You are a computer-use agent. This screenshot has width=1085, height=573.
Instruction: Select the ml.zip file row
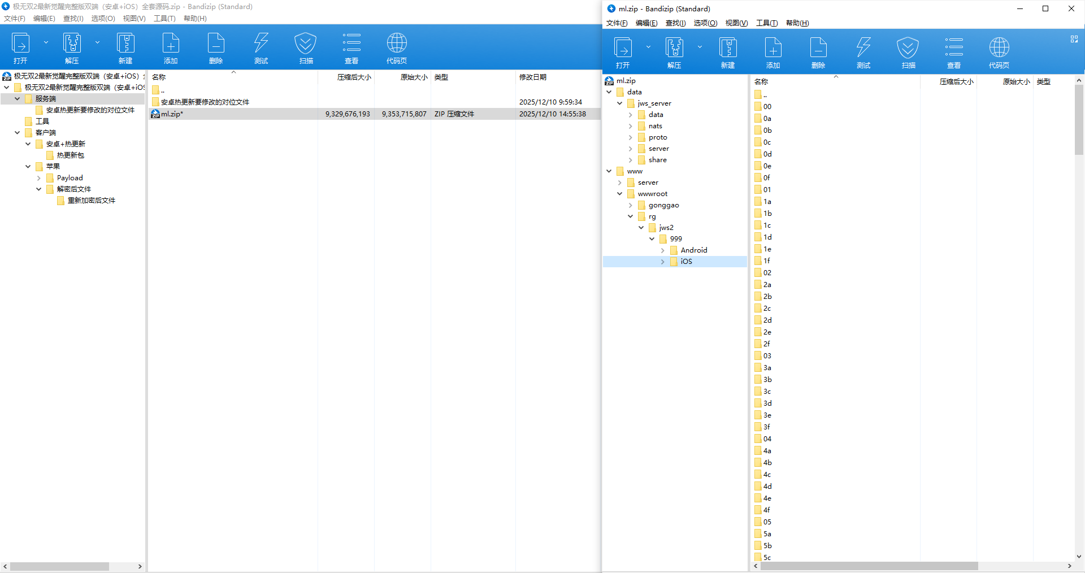[172, 114]
